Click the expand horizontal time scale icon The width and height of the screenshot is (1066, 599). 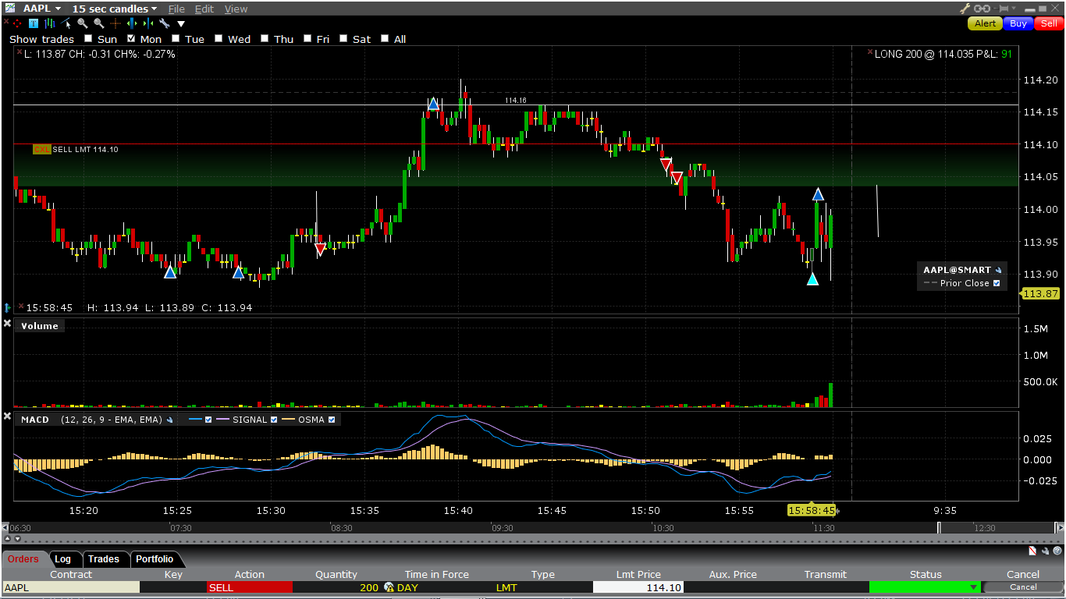click(x=132, y=23)
